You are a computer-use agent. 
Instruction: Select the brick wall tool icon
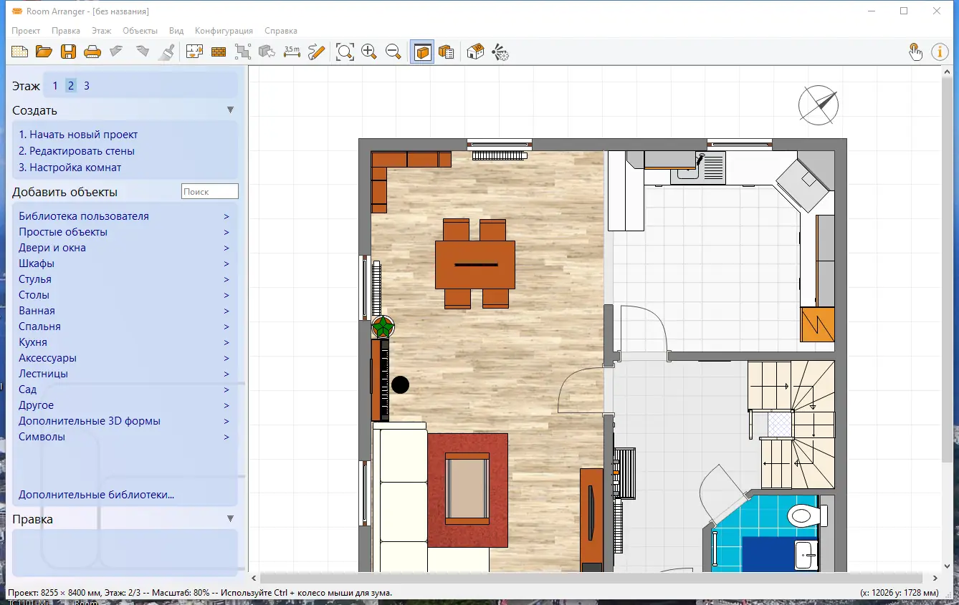click(219, 52)
